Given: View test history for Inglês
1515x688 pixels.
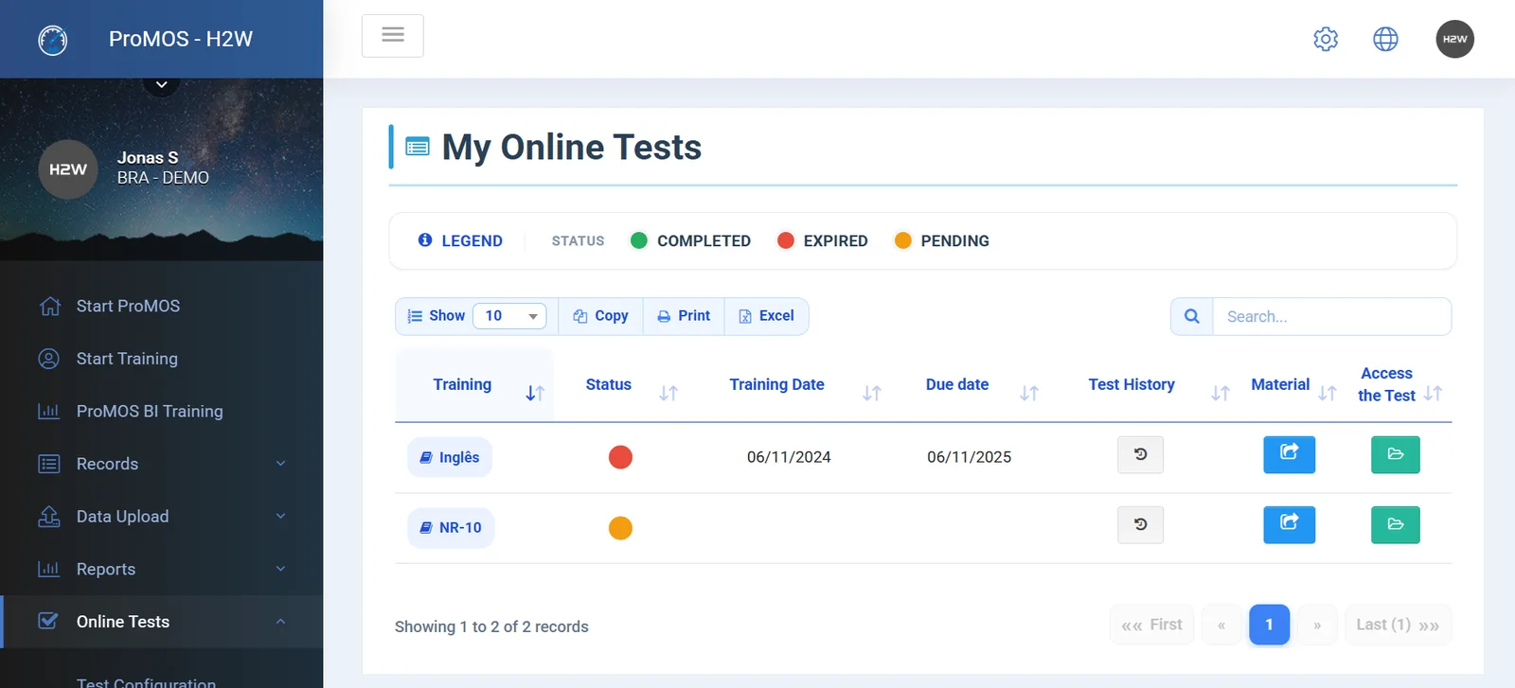Looking at the screenshot, I should 1140,454.
